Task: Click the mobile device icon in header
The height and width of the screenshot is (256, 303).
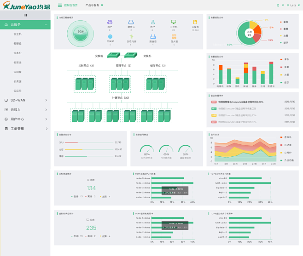Action: coord(278,5)
